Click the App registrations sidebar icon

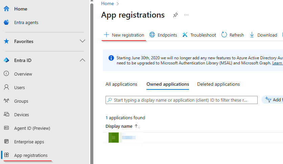coord(6,155)
